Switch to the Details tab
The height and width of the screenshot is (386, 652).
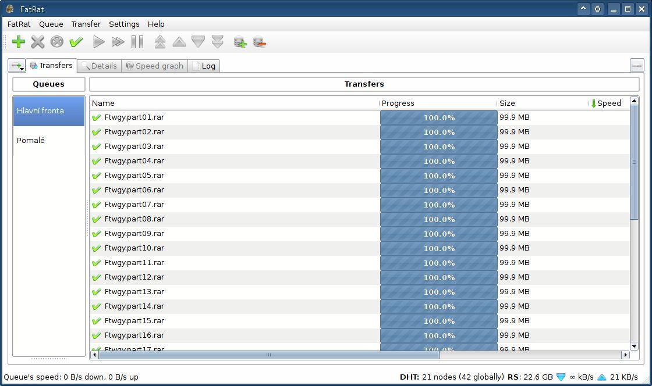point(100,66)
